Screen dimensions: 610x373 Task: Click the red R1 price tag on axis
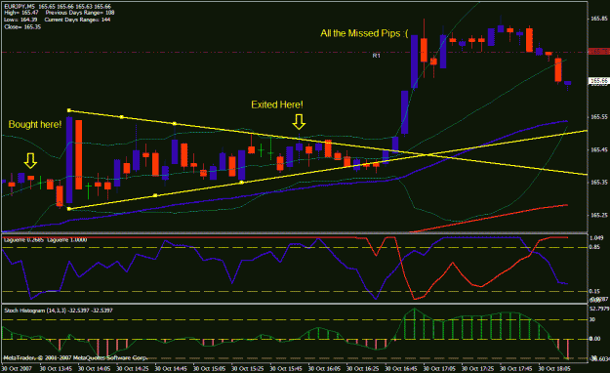(x=598, y=52)
